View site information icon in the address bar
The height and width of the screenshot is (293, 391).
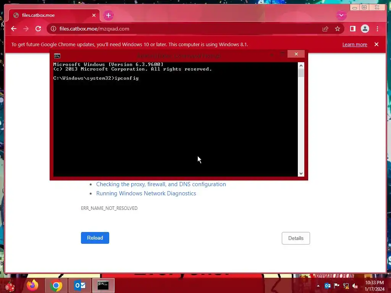(x=53, y=29)
